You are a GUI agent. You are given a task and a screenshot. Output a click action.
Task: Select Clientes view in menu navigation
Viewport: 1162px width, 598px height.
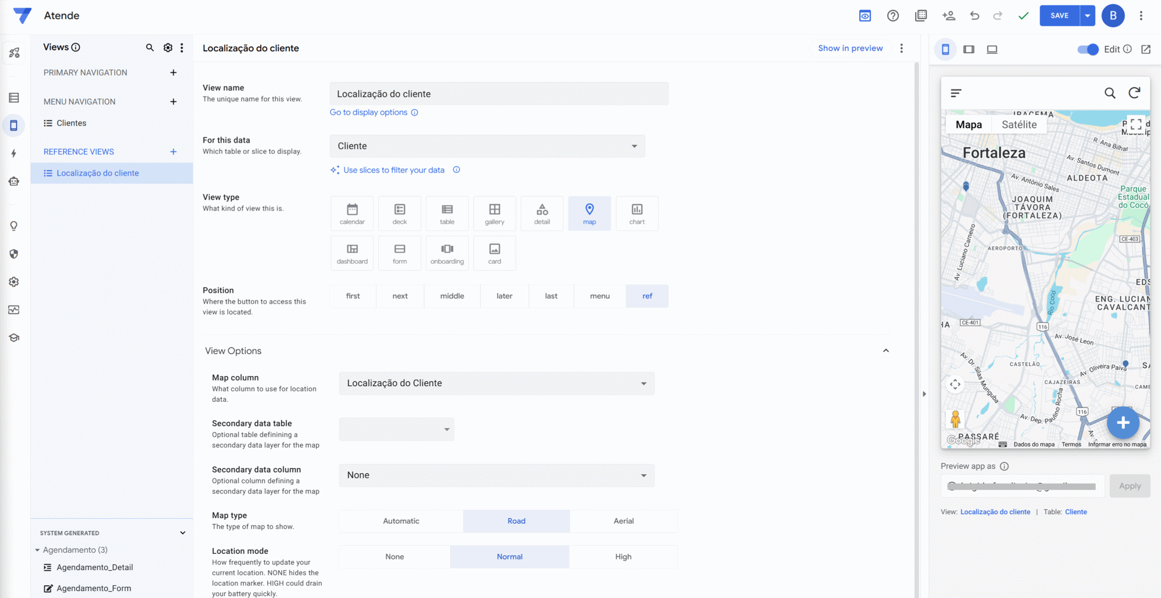click(x=71, y=123)
